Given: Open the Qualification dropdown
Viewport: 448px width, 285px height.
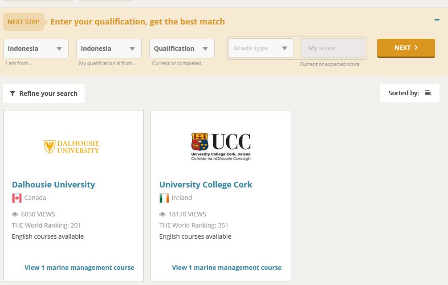Looking at the screenshot, I should click(182, 49).
